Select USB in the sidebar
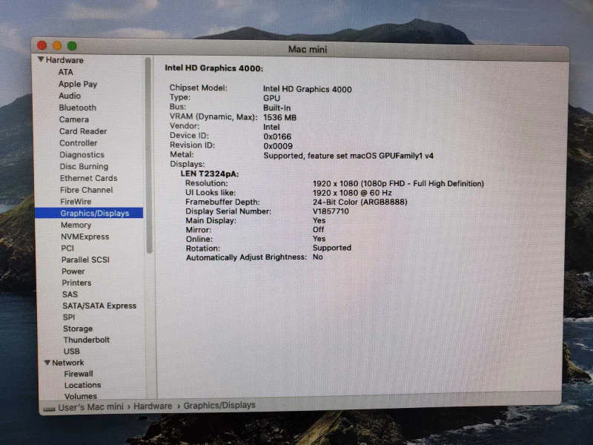593x445 pixels. [71, 351]
